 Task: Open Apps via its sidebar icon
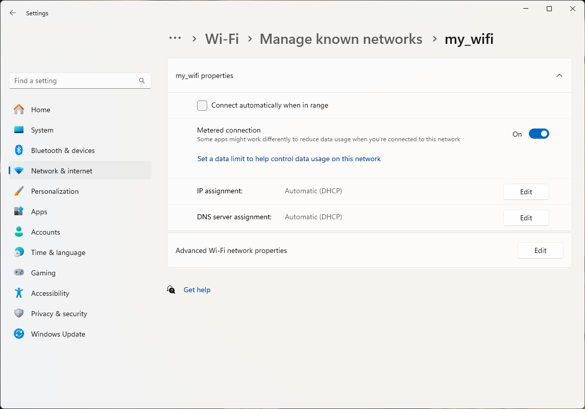click(19, 212)
